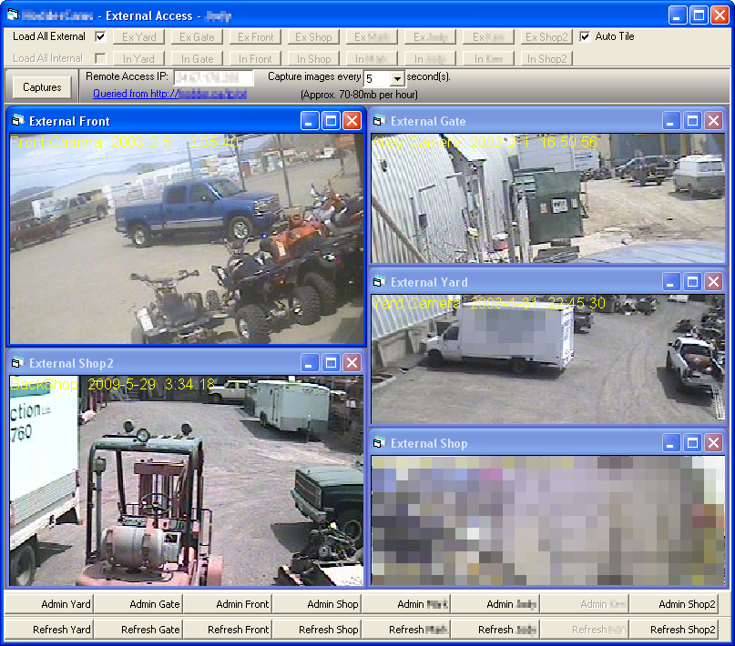Viewport: 735px width, 646px height.
Task: Open Admin Shop settings
Action: (316, 604)
